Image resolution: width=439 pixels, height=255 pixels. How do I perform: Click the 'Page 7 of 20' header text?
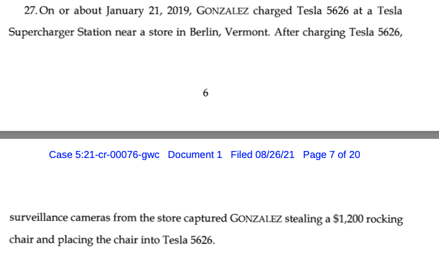click(332, 155)
